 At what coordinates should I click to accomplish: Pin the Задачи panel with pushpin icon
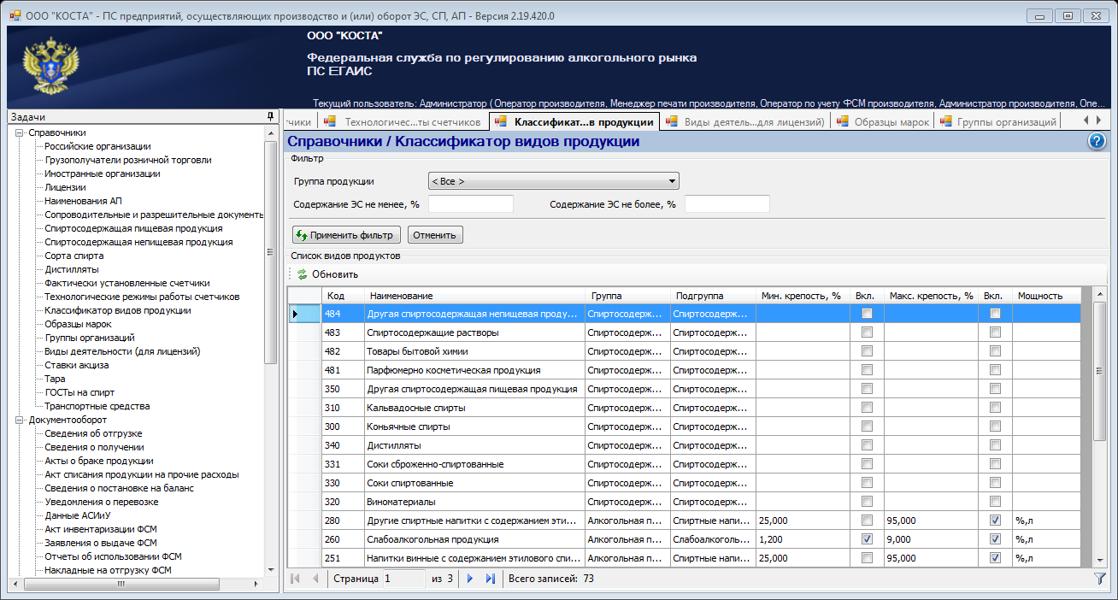(x=270, y=116)
